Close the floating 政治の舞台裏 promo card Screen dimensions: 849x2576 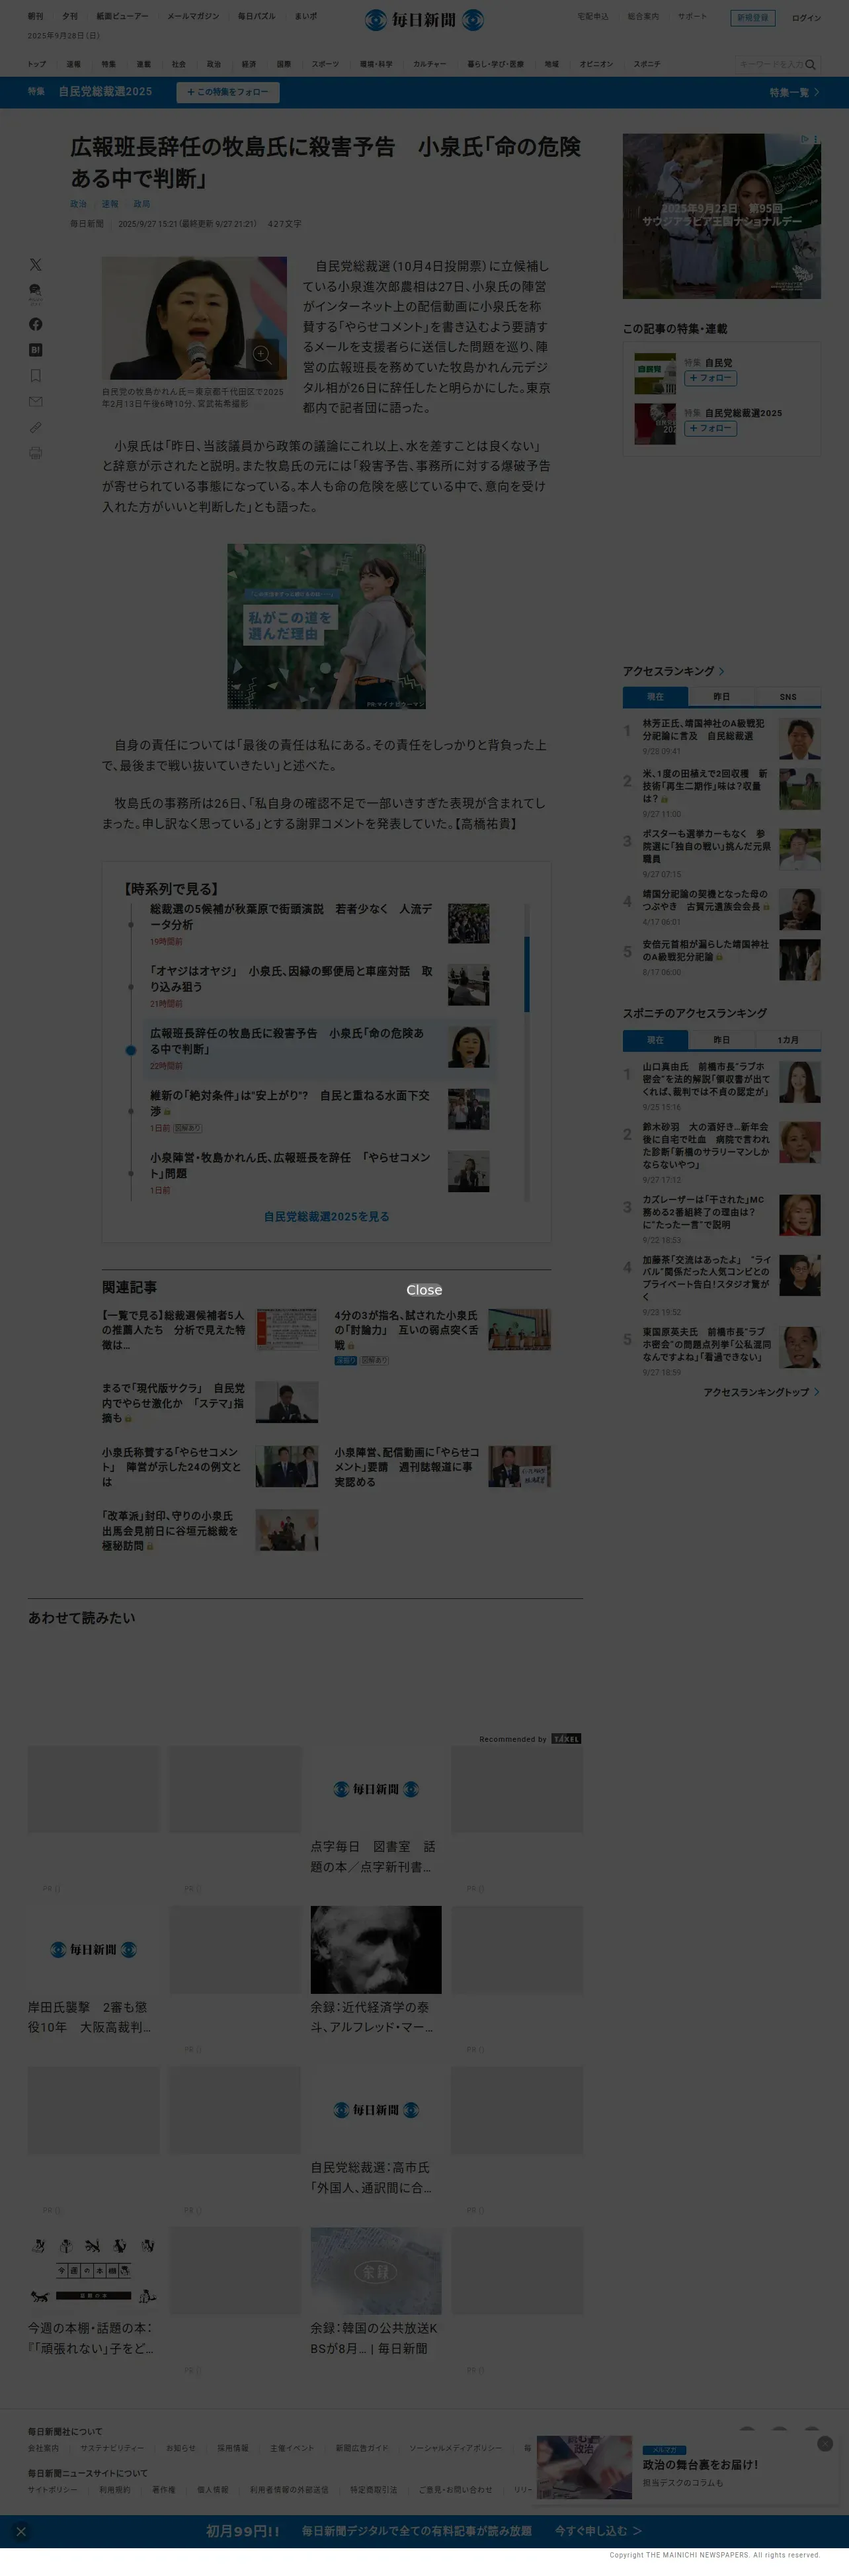[825, 2443]
